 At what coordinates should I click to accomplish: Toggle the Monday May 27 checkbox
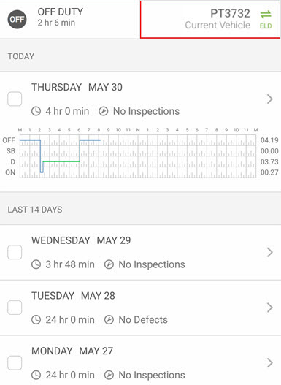15,362
